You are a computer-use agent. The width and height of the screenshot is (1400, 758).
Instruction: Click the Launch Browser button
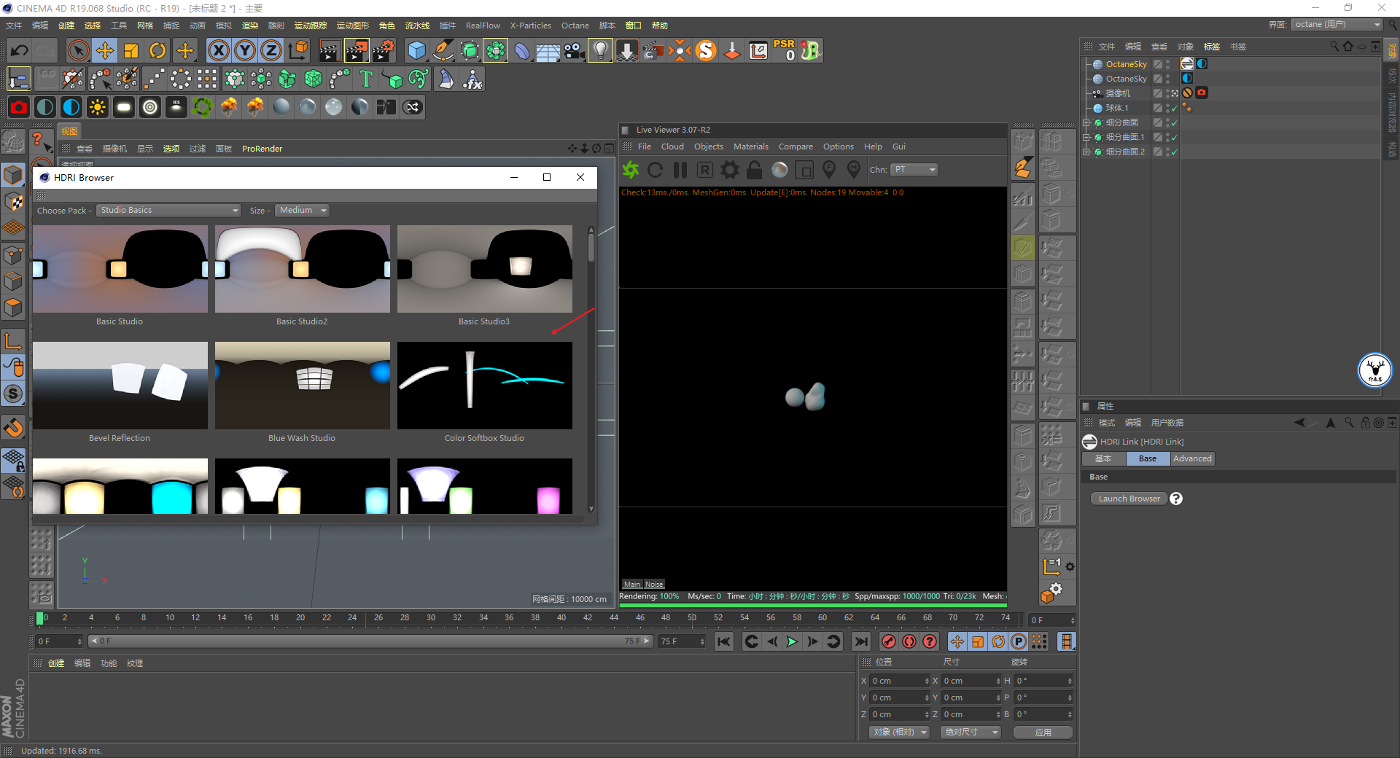1129,499
